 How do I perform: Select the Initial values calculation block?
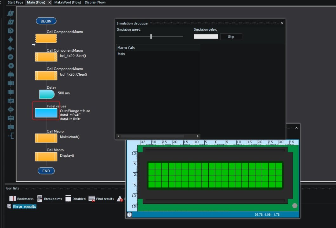(x=46, y=113)
